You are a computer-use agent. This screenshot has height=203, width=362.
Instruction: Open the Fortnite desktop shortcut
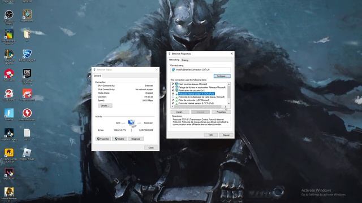[9, 113]
